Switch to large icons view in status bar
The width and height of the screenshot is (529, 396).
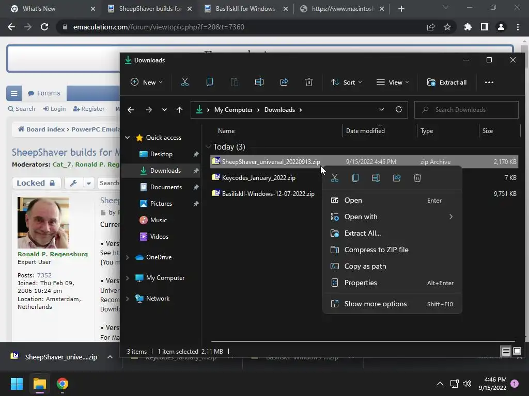pos(517,352)
